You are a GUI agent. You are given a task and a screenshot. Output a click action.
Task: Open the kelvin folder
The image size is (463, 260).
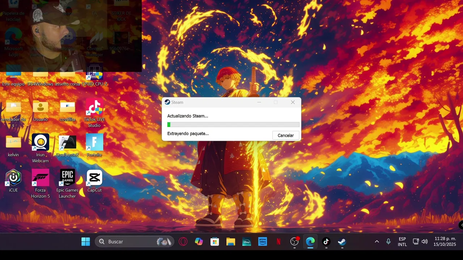[13, 146]
